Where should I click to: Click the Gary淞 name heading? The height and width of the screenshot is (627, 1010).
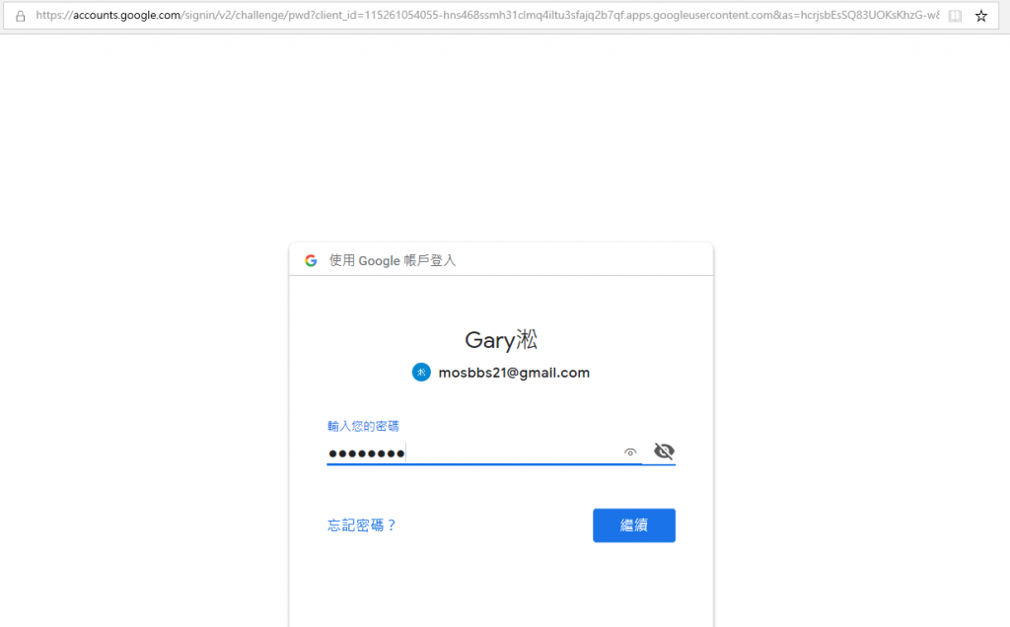click(501, 340)
